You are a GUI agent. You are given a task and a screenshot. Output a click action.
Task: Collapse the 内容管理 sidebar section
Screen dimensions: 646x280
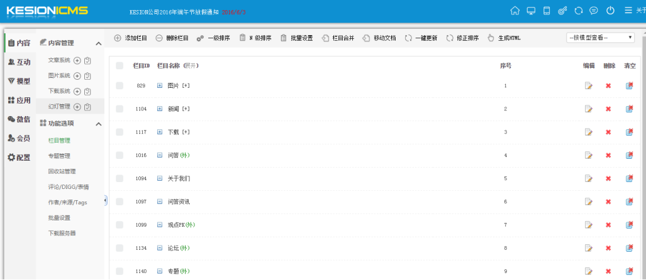pos(99,43)
